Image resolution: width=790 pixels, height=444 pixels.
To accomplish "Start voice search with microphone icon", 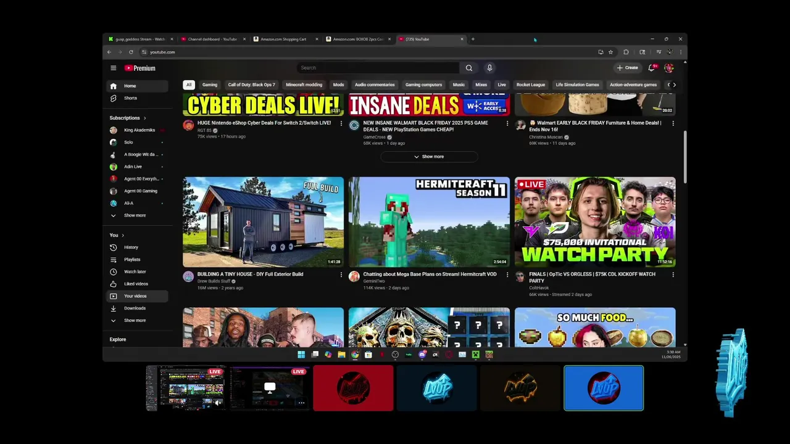I will (489, 68).
